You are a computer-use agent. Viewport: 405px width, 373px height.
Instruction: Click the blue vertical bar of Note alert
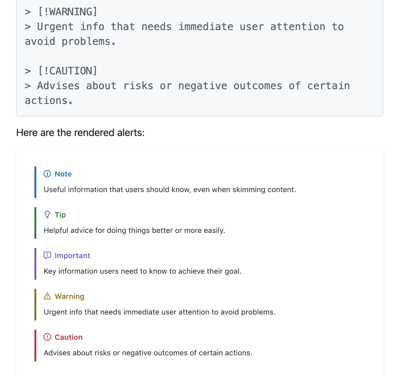35,182
